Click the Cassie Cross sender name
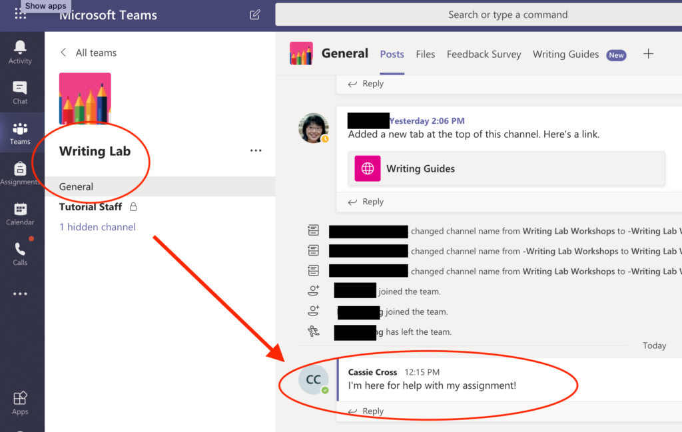 [372, 372]
